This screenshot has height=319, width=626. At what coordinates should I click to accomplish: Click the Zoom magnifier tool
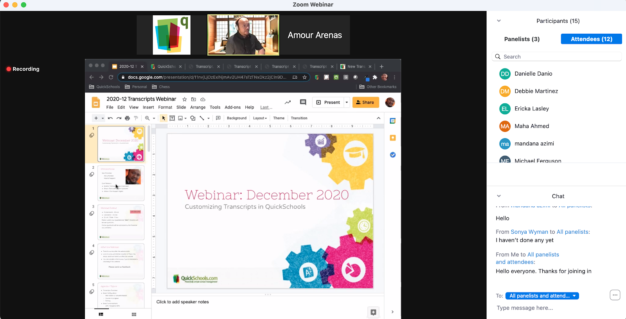(x=148, y=118)
